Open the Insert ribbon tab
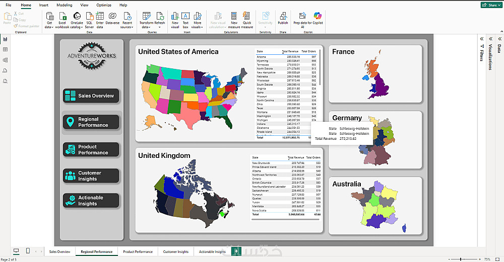Screen dimensions: 504x262 (44, 5)
